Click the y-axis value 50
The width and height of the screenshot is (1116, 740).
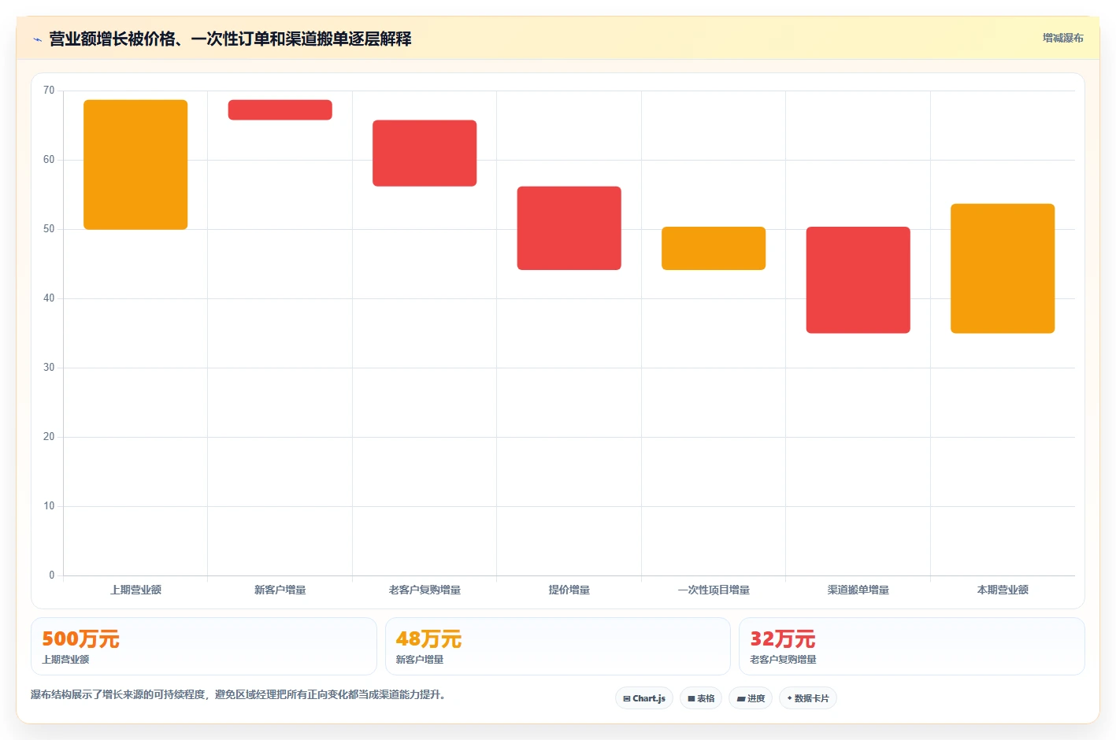(49, 229)
